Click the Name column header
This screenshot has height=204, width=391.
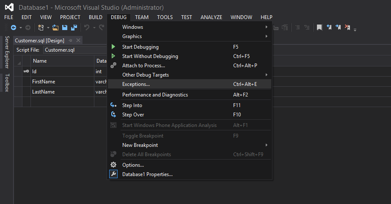(x=62, y=61)
